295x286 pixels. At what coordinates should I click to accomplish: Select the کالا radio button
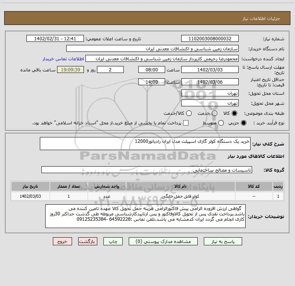click(234, 113)
